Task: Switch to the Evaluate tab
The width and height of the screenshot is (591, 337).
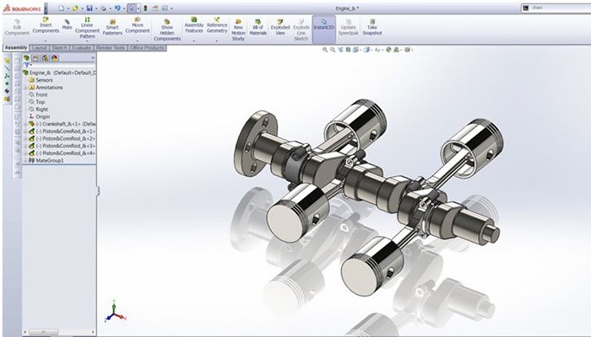Action: (81, 48)
